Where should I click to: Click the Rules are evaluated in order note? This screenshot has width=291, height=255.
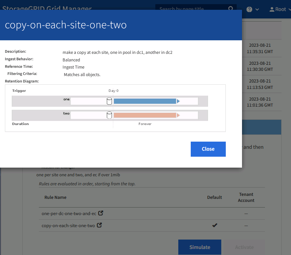click(x=87, y=184)
